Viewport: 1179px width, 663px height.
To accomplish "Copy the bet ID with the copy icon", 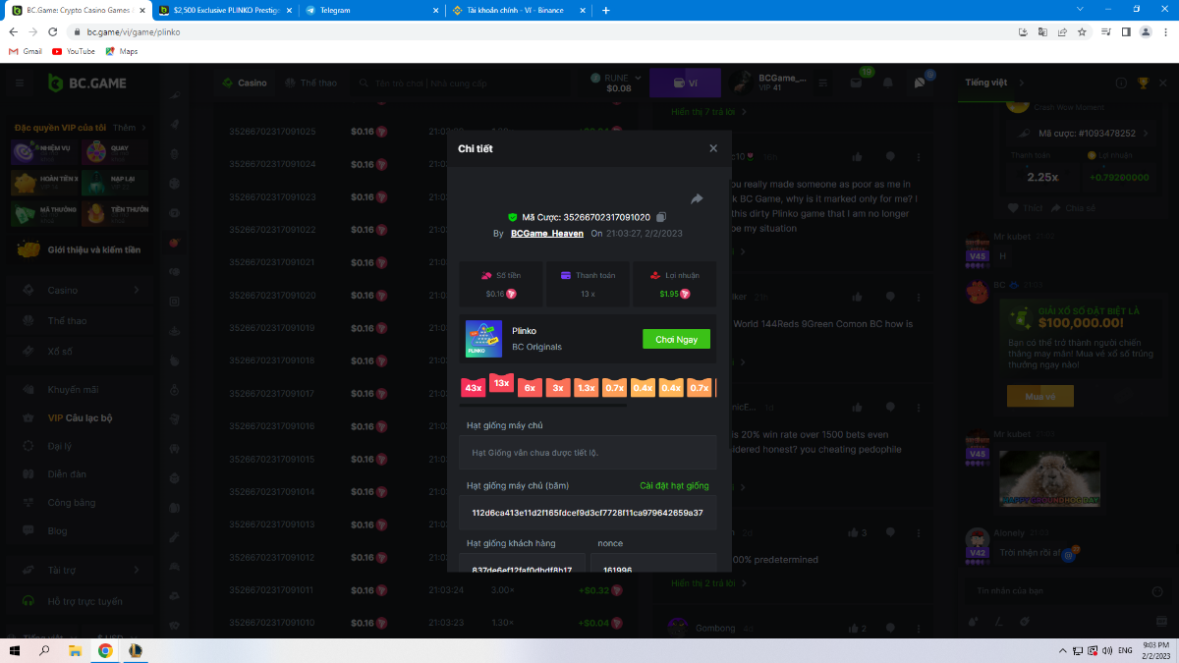I will (661, 217).
